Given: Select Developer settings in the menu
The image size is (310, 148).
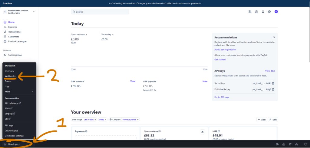Looking at the screenshot, I should tap(14, 136).
